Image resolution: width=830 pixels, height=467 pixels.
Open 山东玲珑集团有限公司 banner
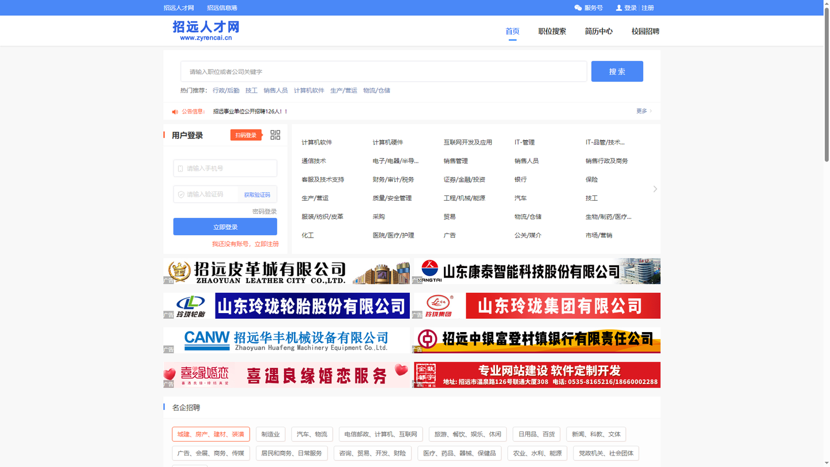click(537, 306)
